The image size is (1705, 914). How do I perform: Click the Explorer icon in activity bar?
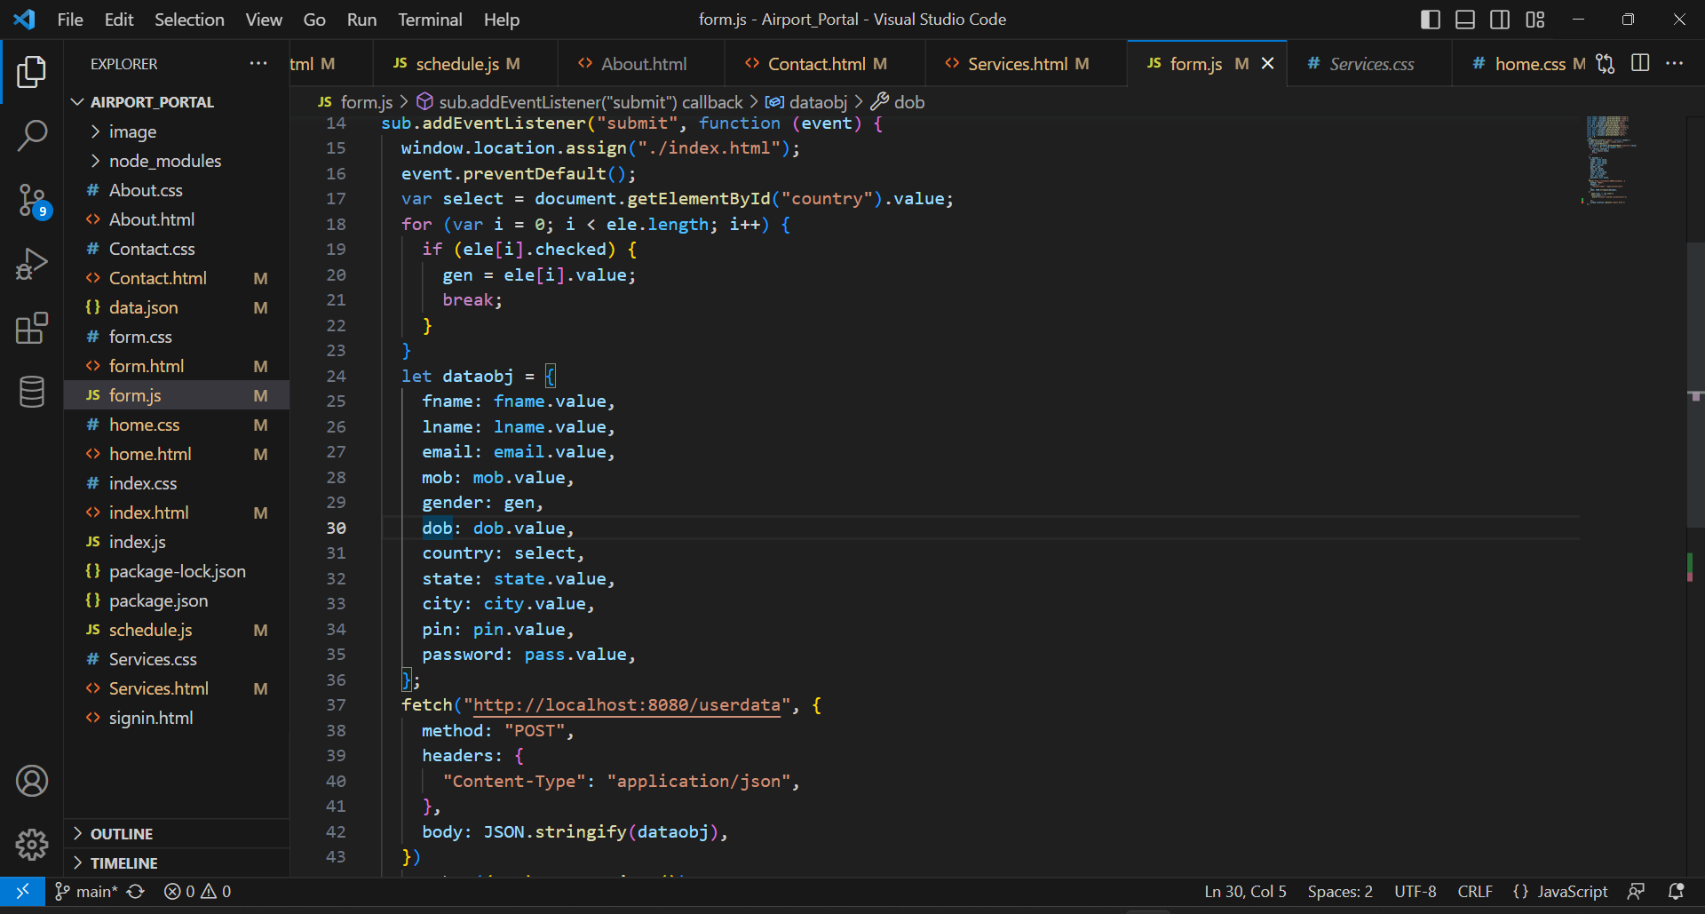click(x=32, y=72)
